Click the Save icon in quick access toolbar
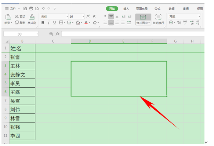 pos(25,8)
